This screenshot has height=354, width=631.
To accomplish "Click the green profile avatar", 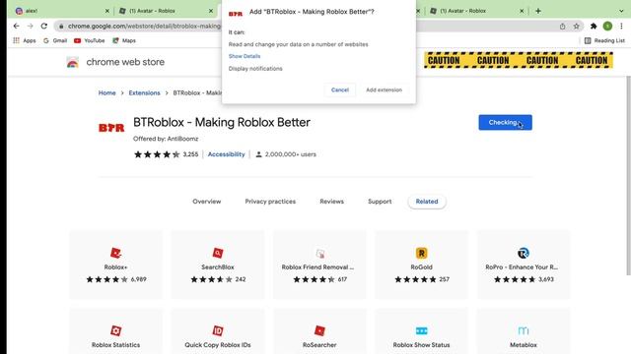I will point(607,27).
